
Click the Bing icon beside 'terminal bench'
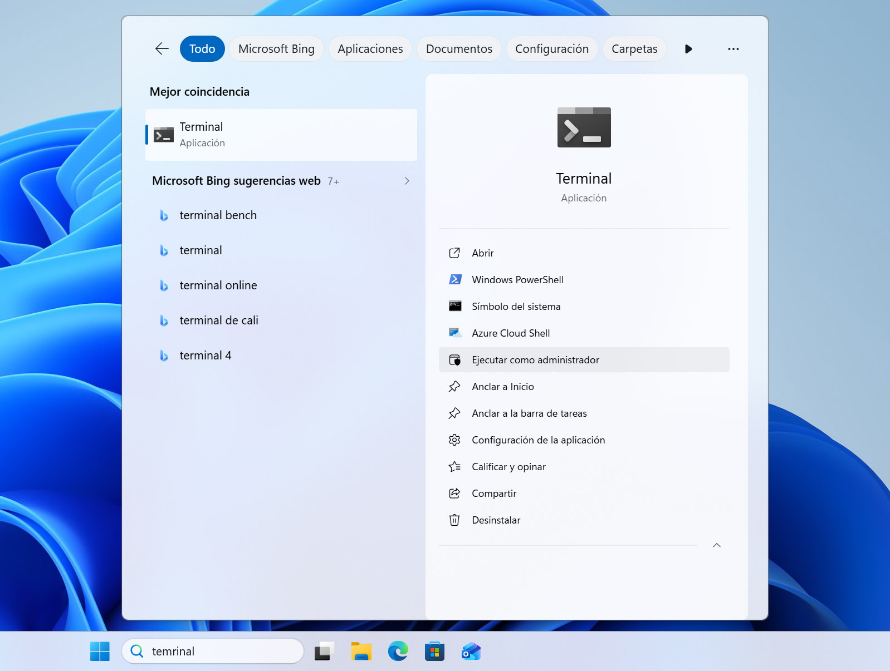click(x=164, y=215)
